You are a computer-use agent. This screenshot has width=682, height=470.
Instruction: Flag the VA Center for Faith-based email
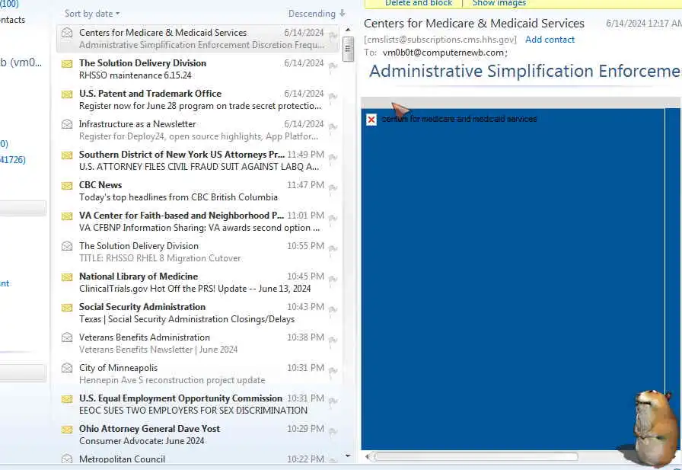[x=333, y=219]
